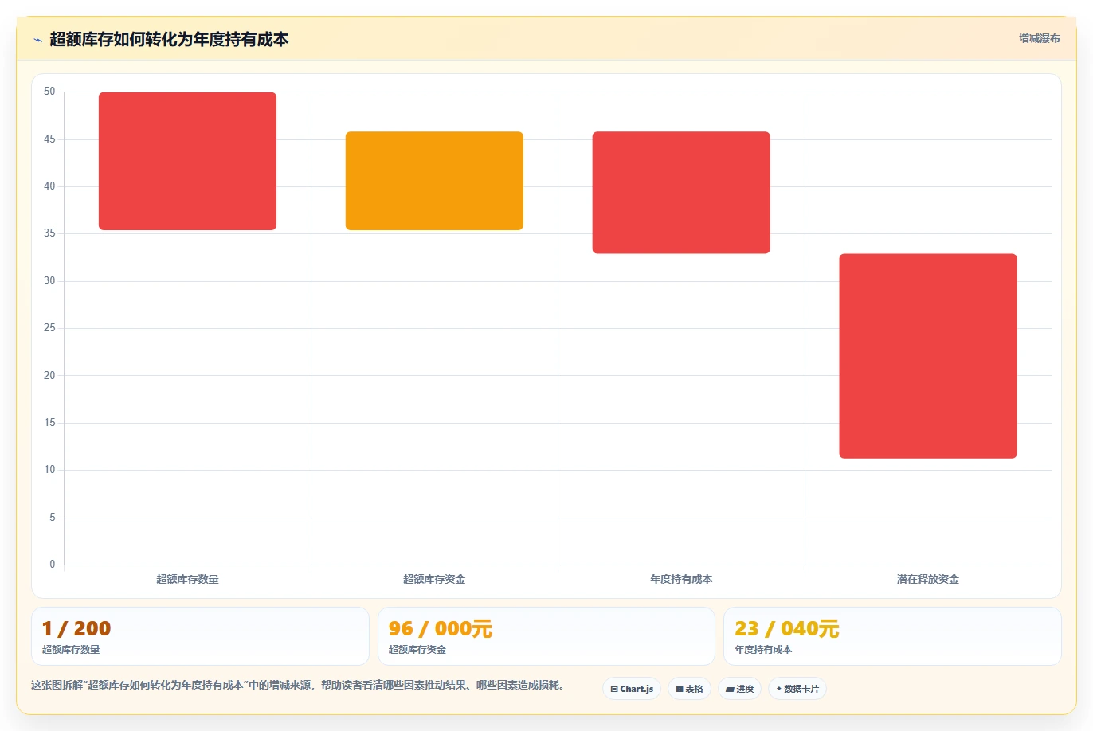Click the red 潜在释放资金 bar
The image size is (1093, 731).
928,356
